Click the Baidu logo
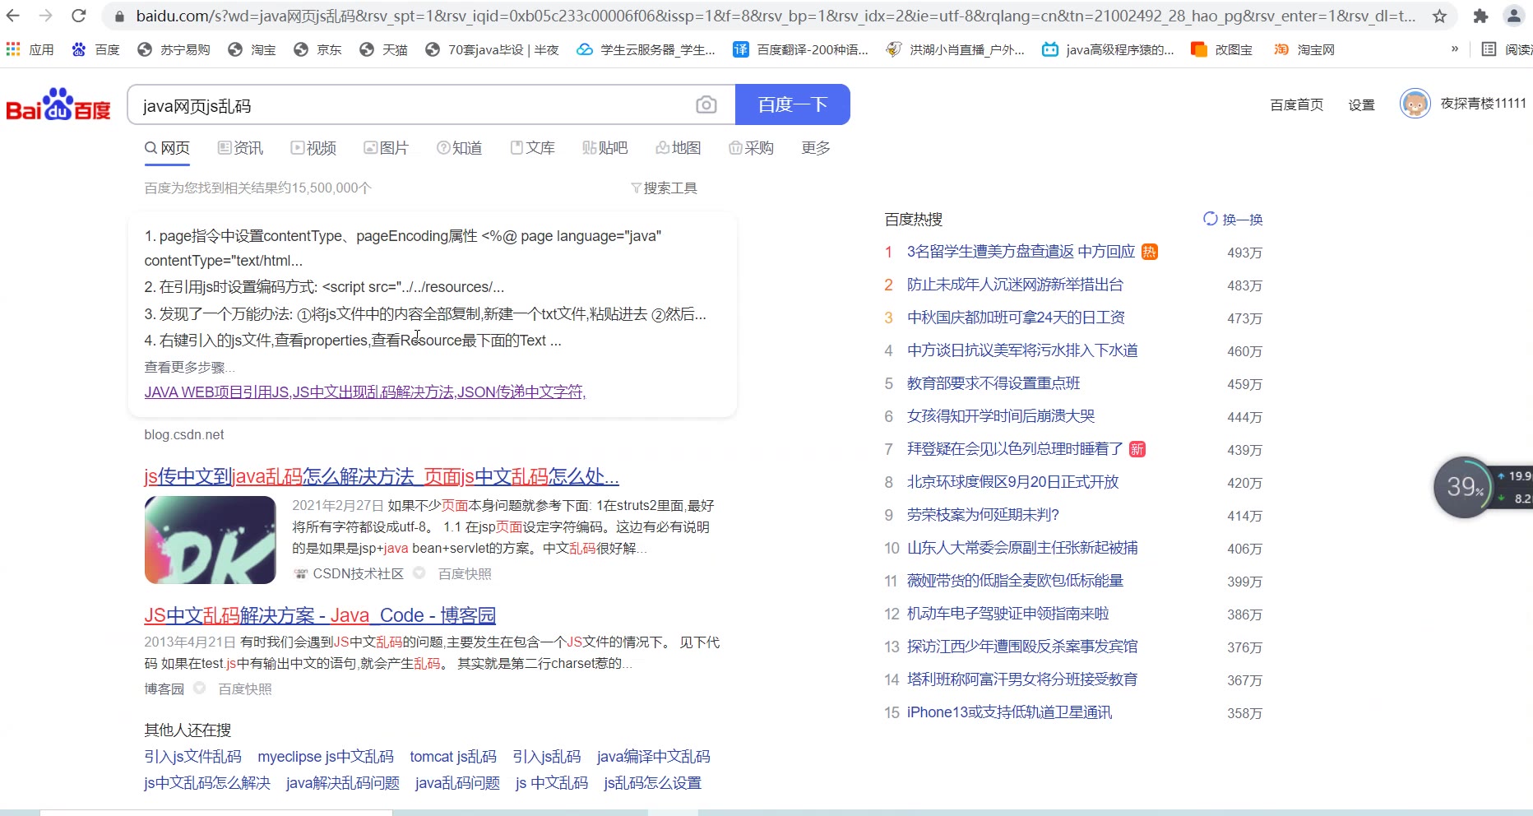 click(x=58, y=104)
